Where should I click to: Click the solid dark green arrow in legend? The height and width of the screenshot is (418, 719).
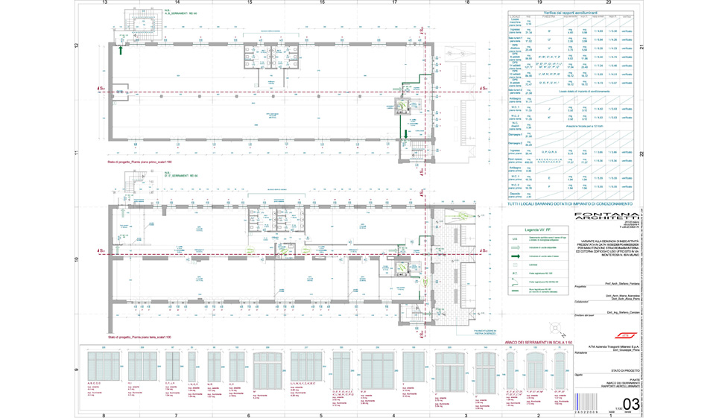(514, 258)
